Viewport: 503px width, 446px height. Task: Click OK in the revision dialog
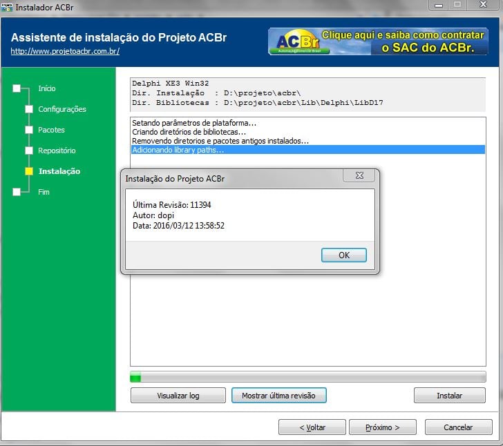[343, 255]
